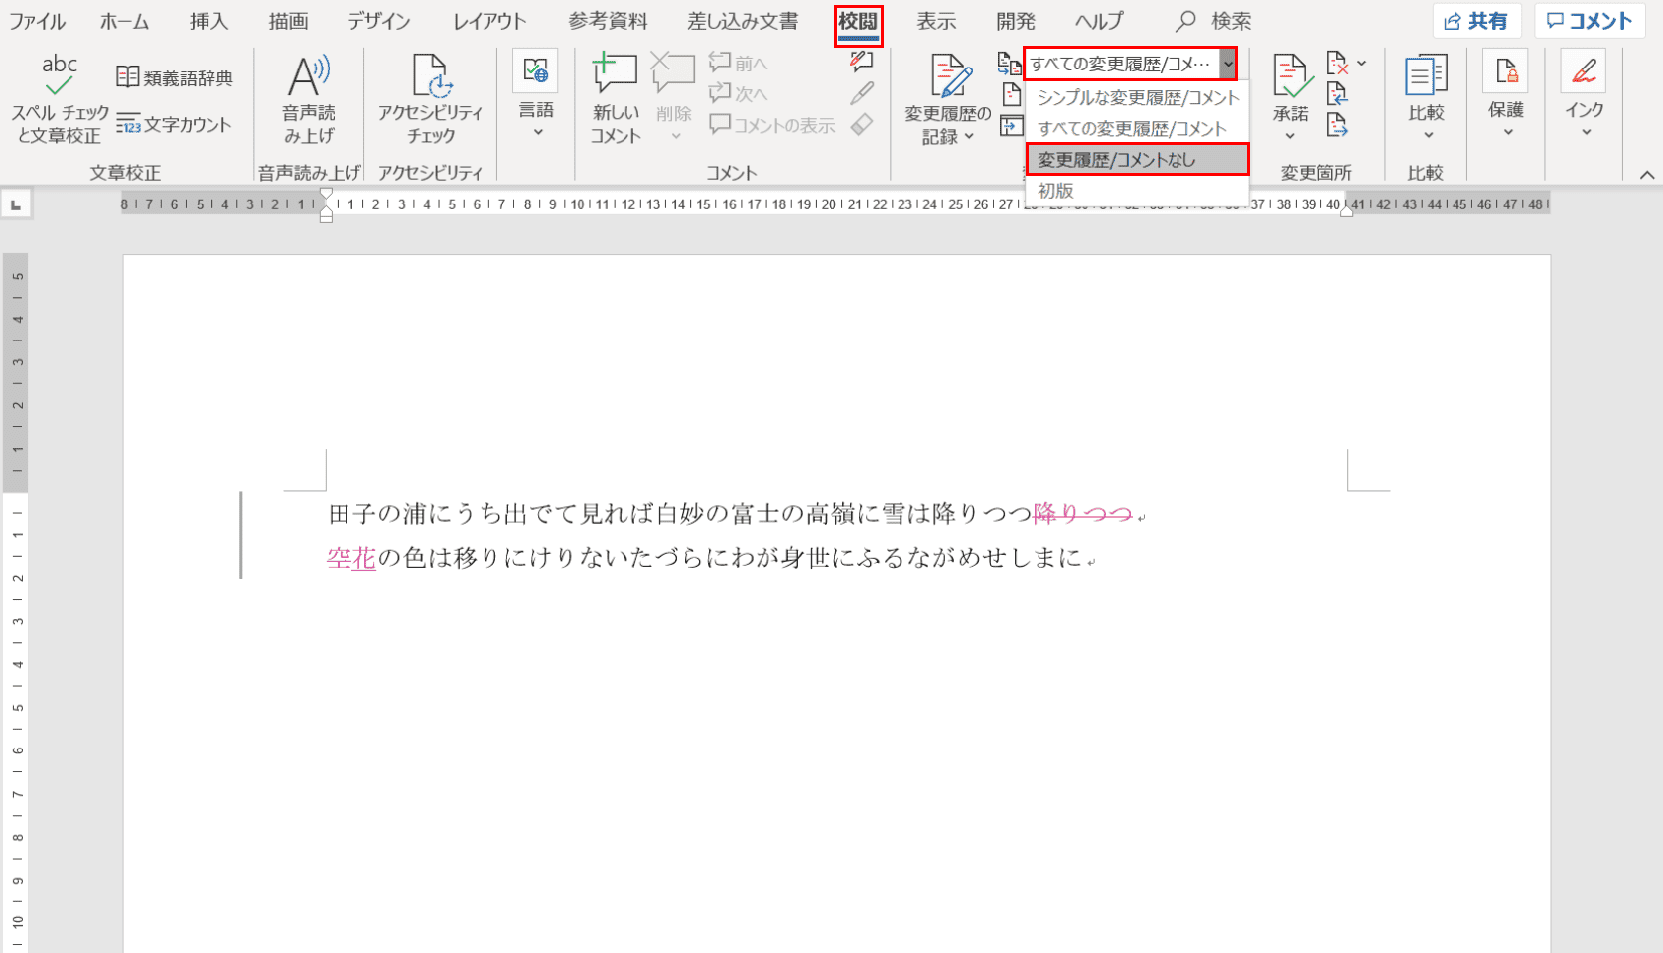Click the tab selector on ruler corner
Image resolution: width=1663 pixels, height=953 pixels.
pyautogui.click(x=15, y=204)
